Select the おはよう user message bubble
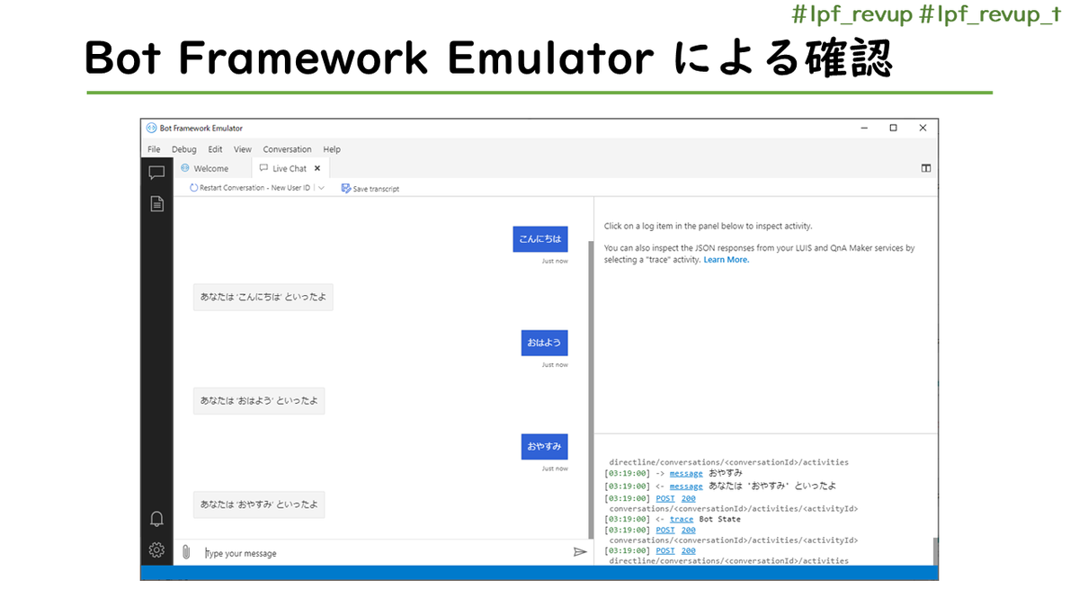This screenshot has width=1079, height=607. 545,343
